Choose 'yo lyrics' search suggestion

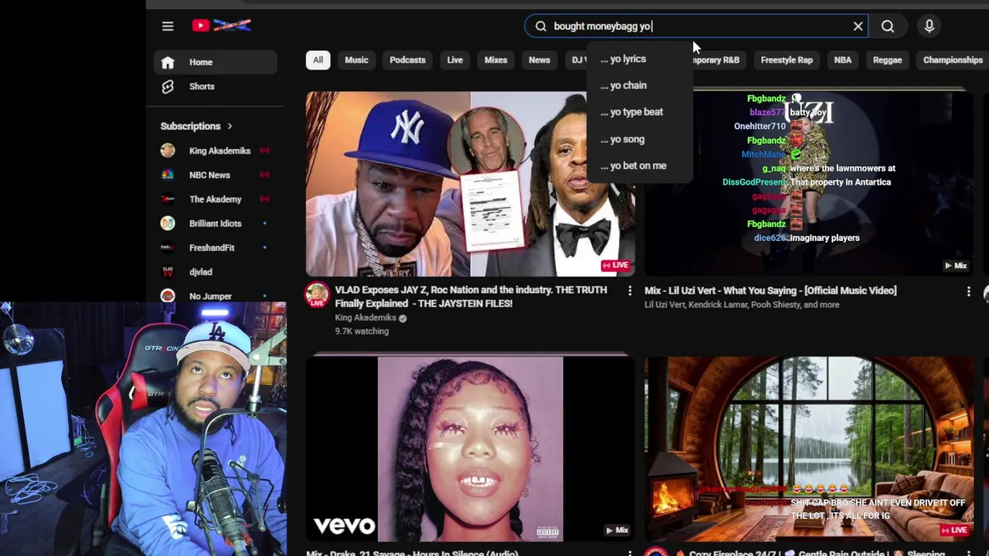[640, 59]
